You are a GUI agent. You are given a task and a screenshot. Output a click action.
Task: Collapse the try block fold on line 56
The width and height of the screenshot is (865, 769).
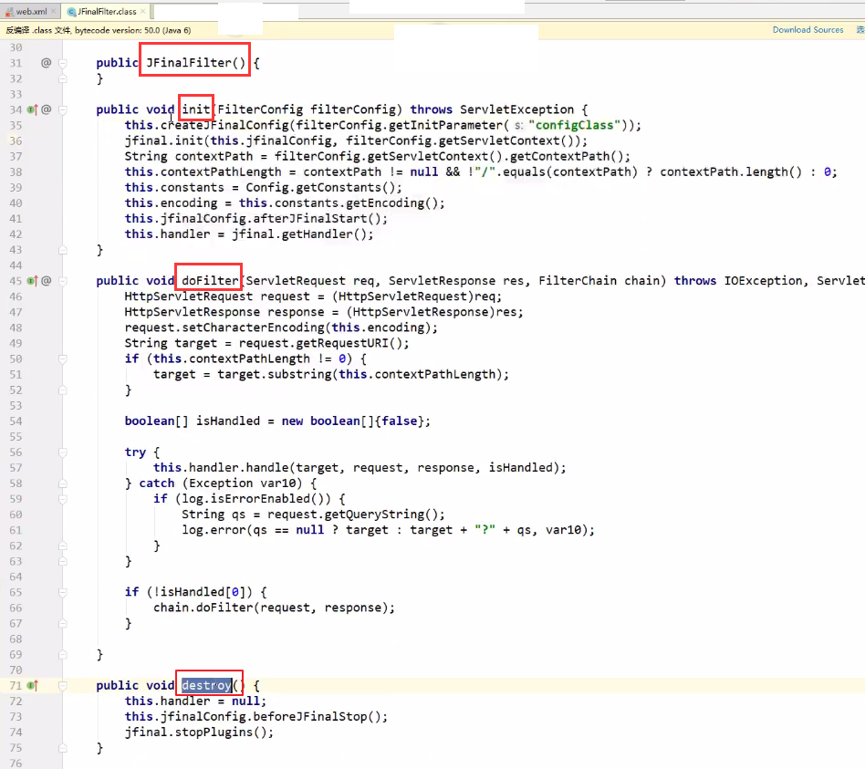[x=63, y=452]
